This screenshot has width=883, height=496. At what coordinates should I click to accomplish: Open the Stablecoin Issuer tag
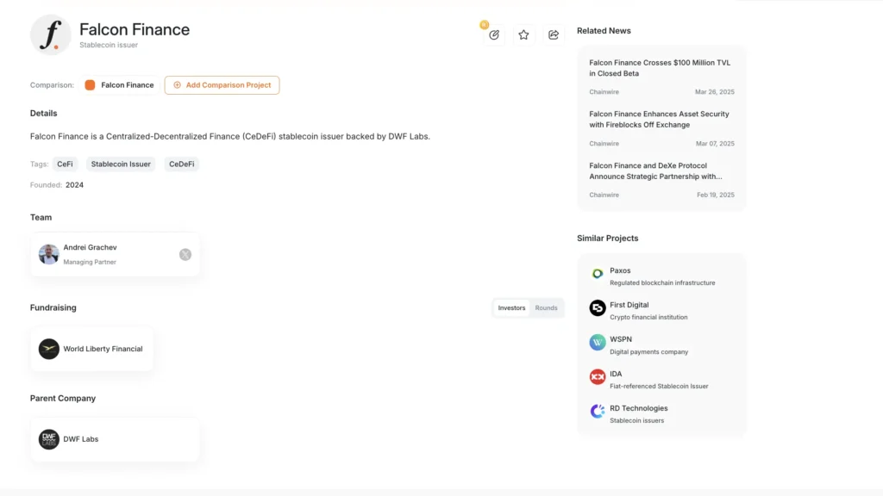121,164
